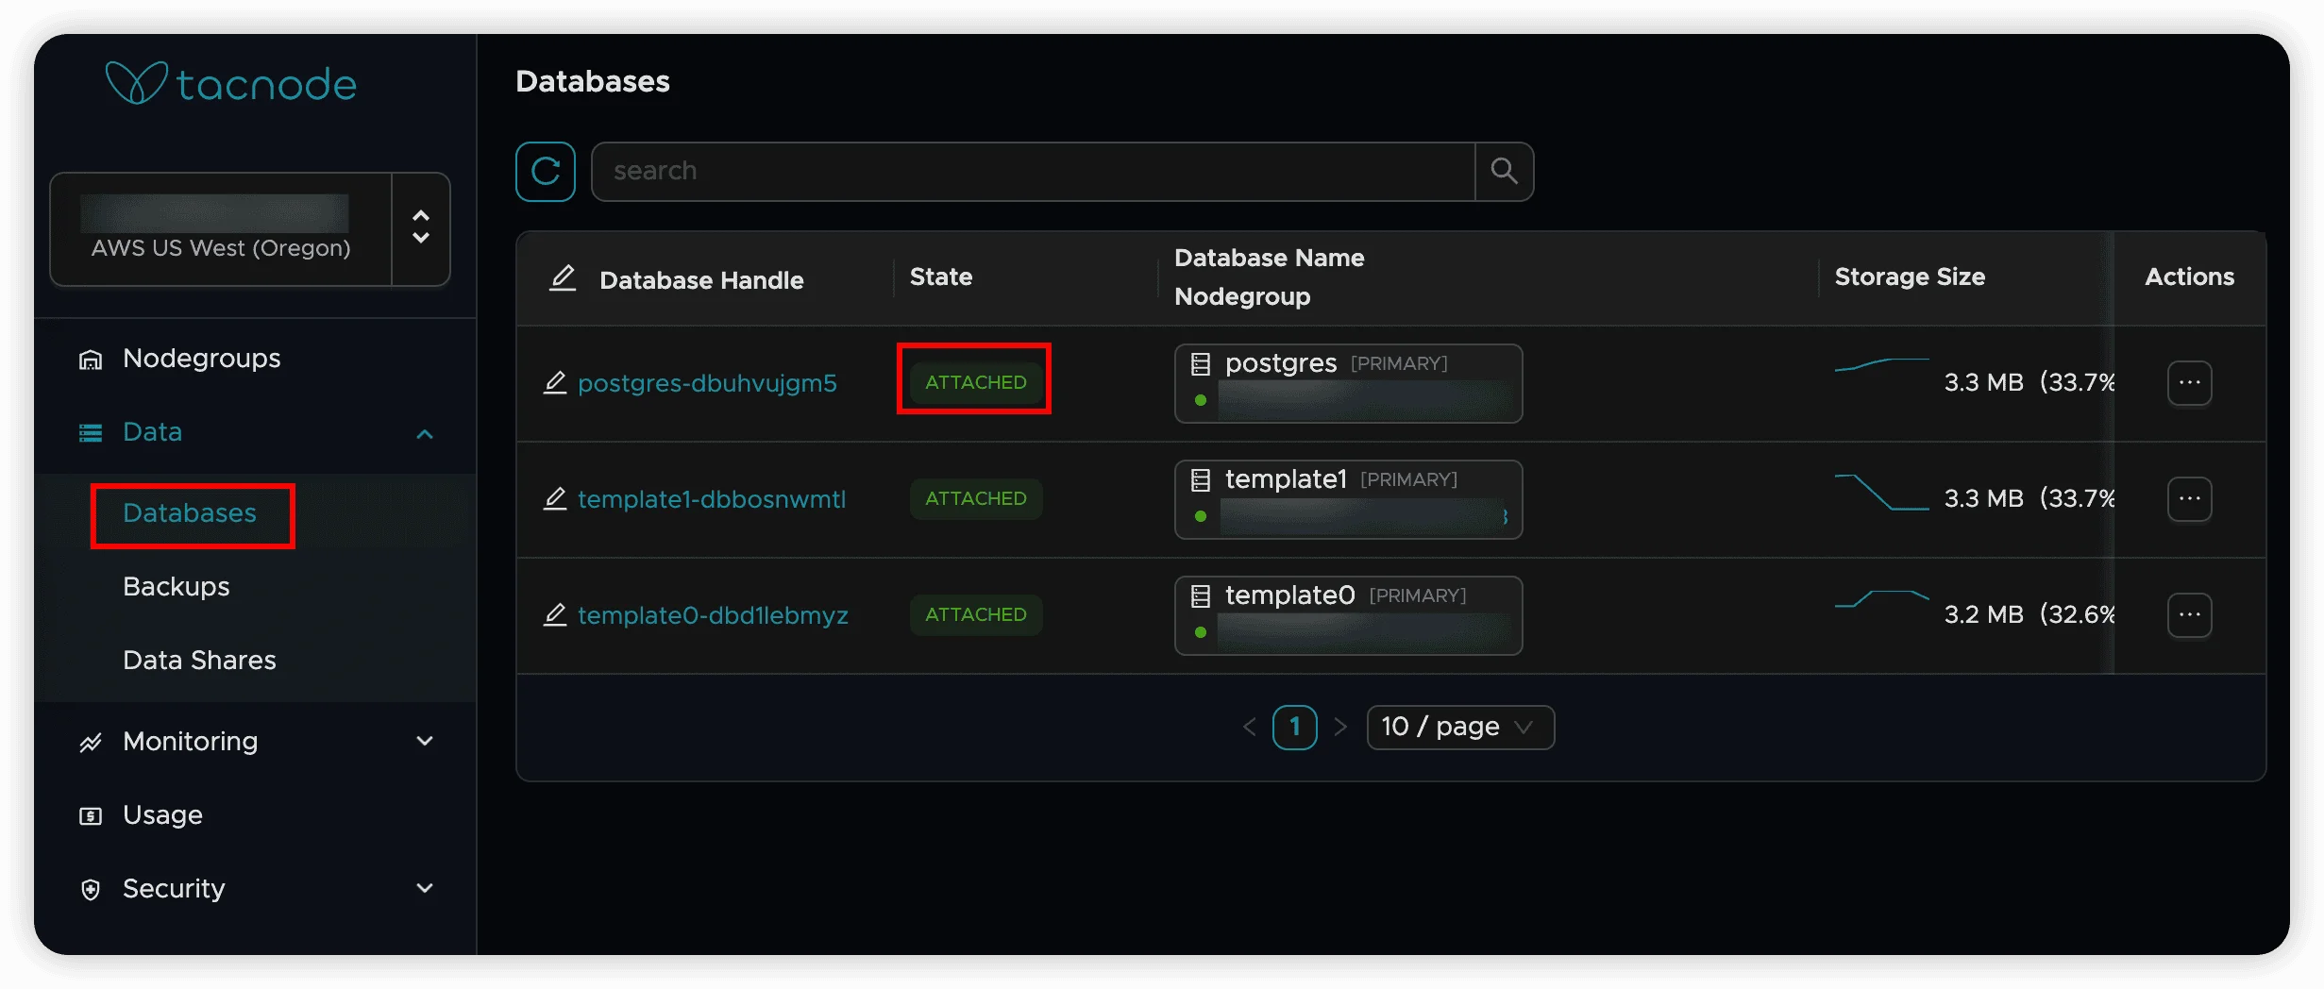This screenshot has width=2324, height=989.
Task: Open the AWS US West region selector
Action: [x=421, y=228]
